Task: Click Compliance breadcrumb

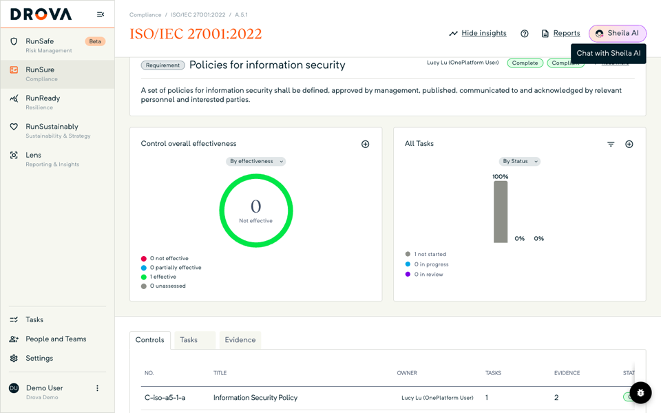Action: (x=145, y=14)
